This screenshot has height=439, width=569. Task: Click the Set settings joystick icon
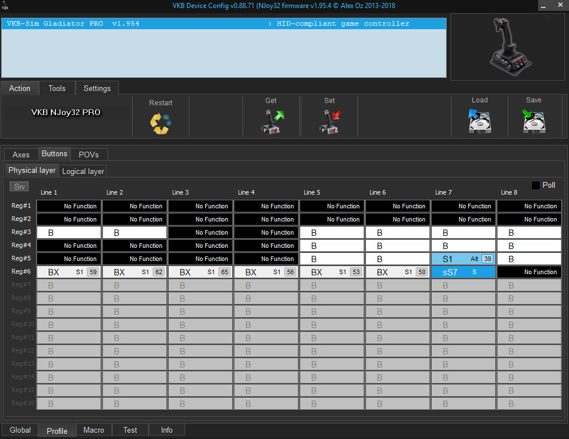coord(329,121)
